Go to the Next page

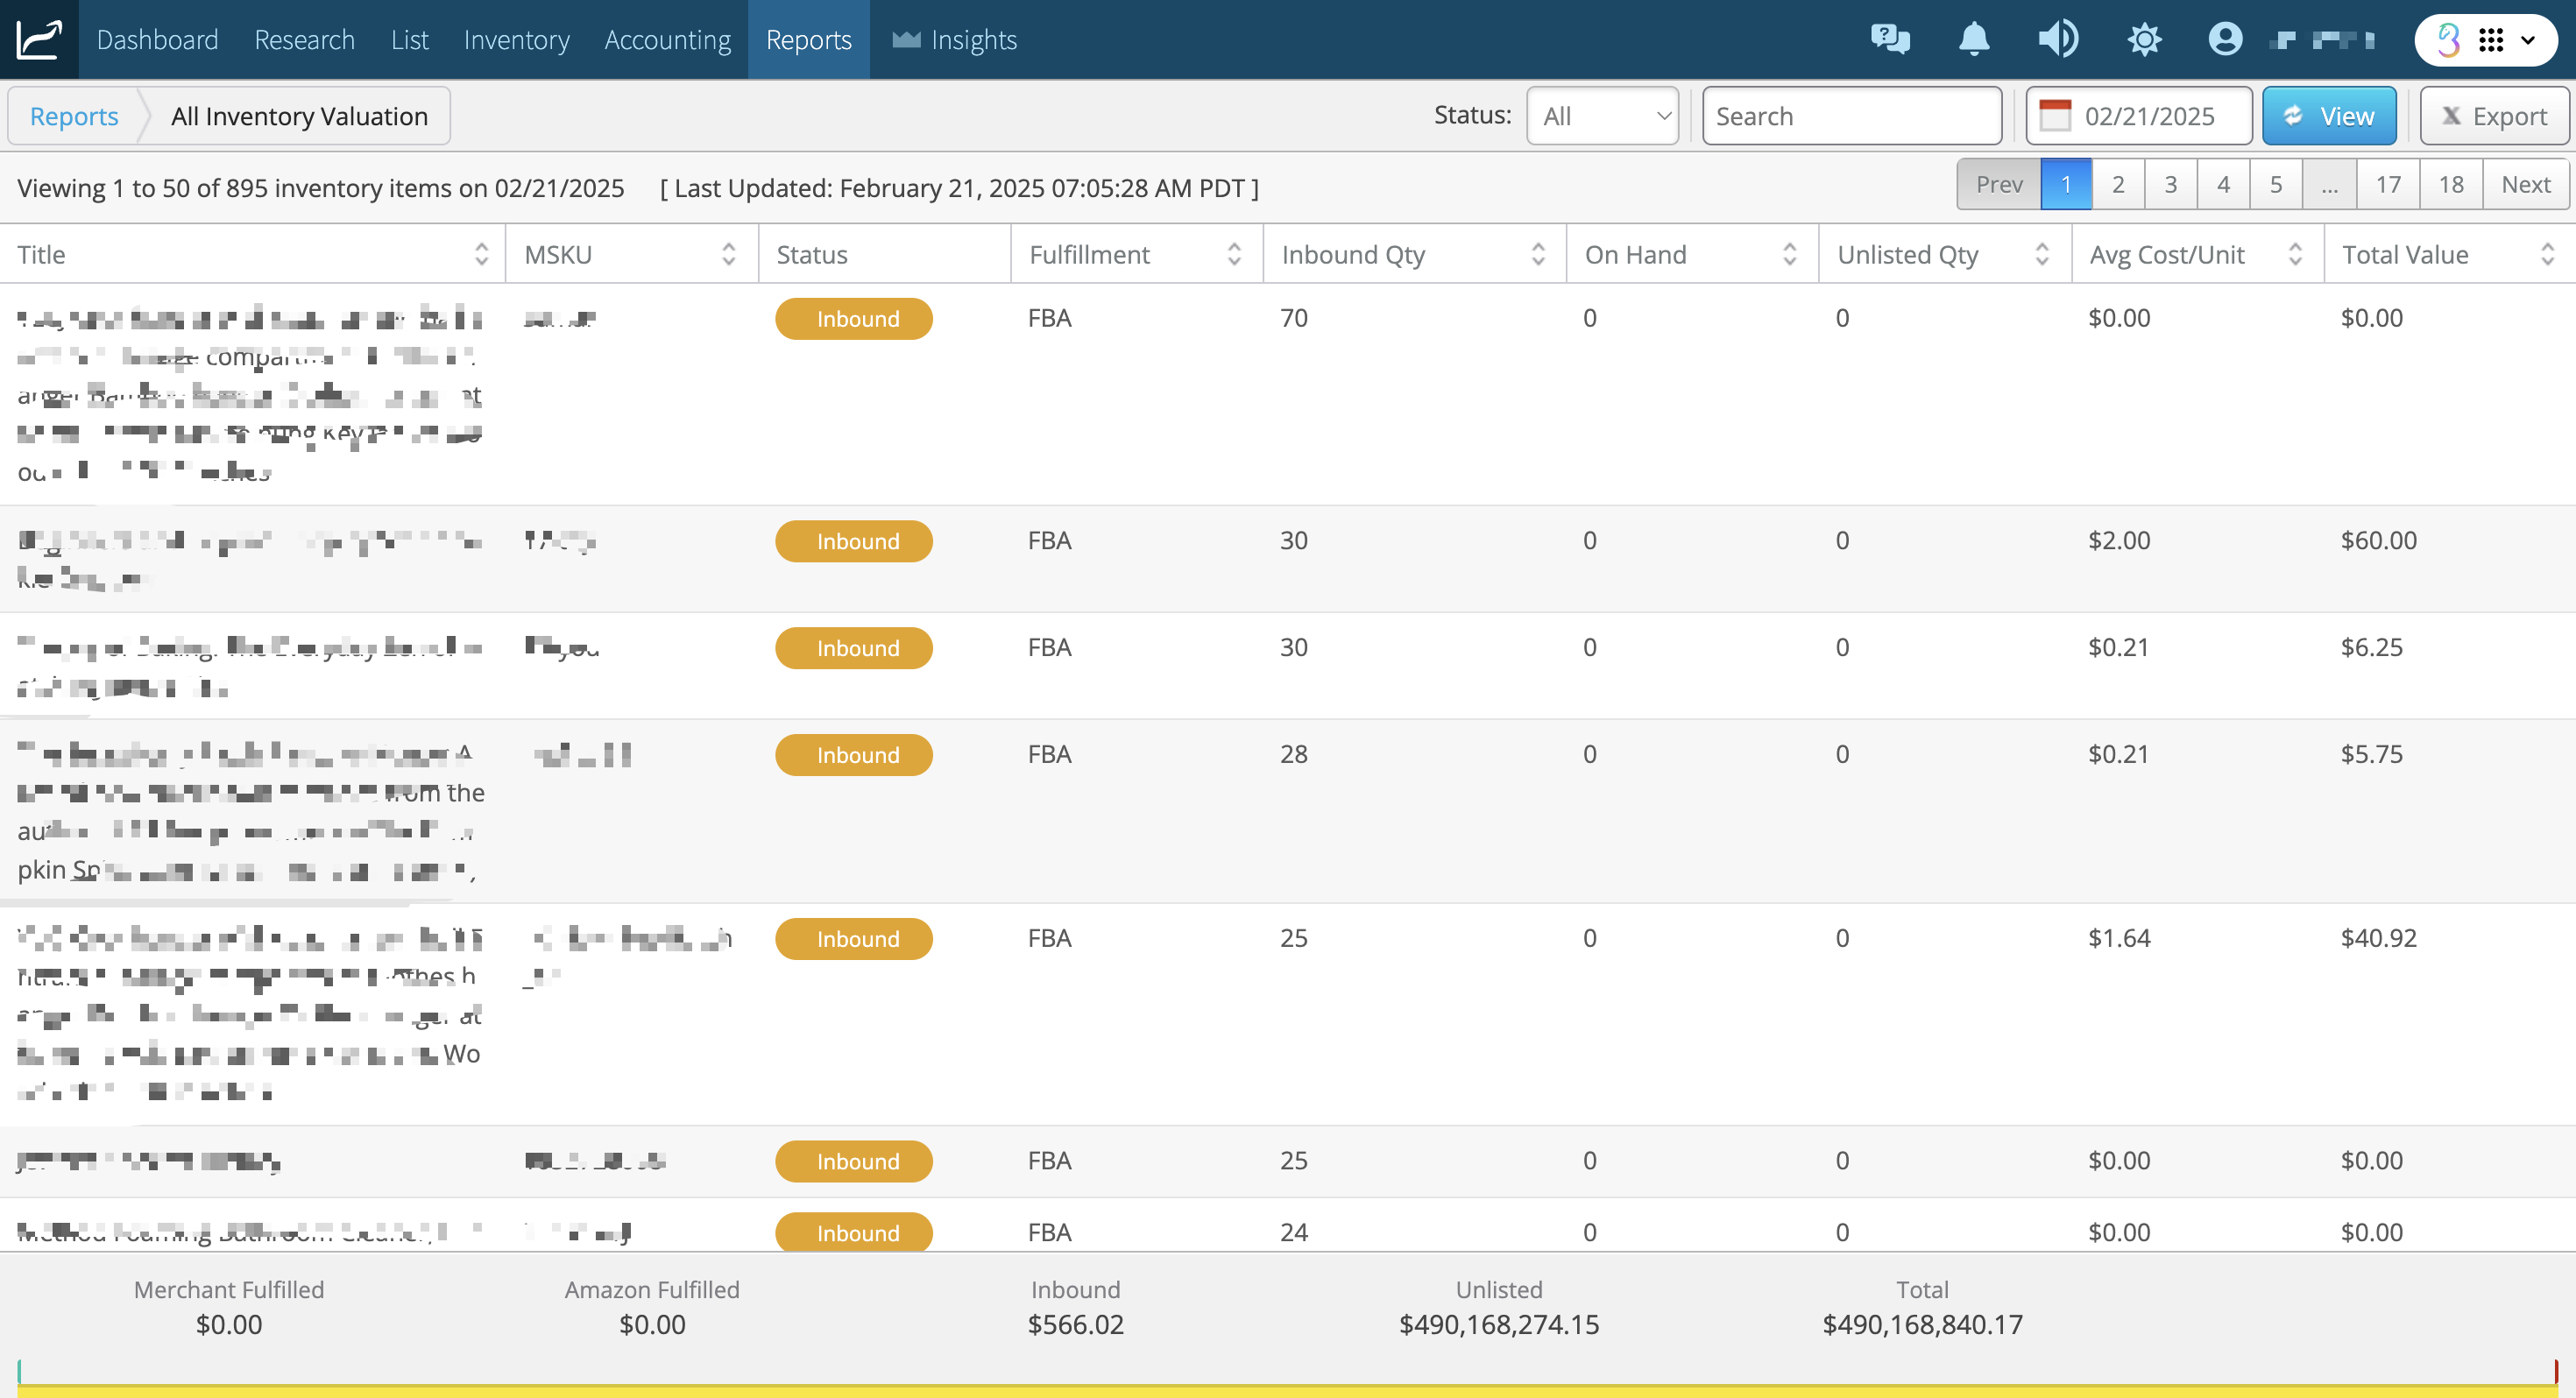[2525, 184]
